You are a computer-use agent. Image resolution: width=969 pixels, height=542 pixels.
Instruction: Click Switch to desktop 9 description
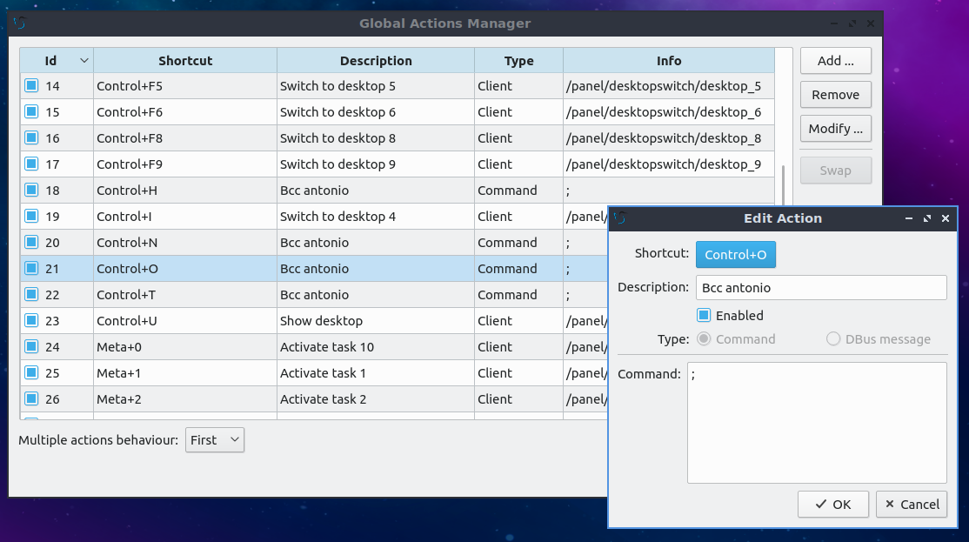[376, 164]
